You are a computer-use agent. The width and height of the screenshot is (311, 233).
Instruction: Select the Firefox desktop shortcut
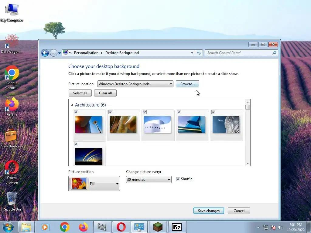pos(12,107)
